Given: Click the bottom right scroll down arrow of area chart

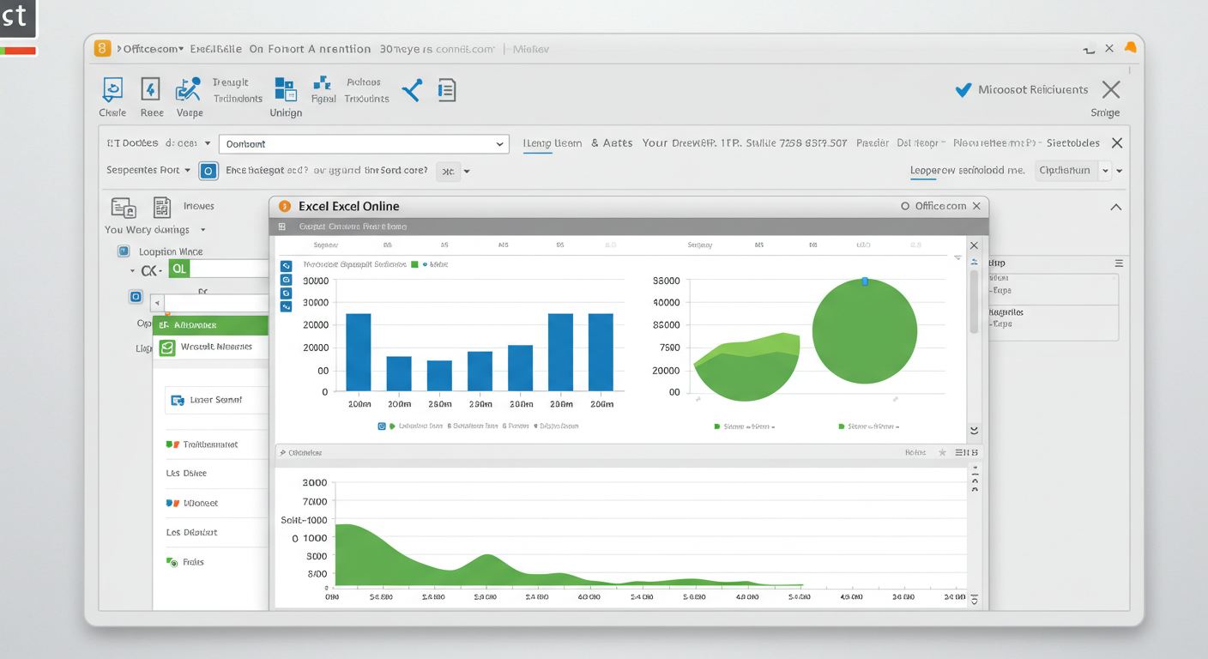Looking at the screenshot, I should tap(974, 600).
